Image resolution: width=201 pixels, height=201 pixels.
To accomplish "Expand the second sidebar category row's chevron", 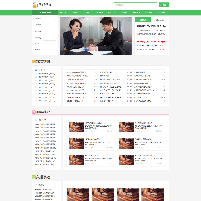I will 56,25.
